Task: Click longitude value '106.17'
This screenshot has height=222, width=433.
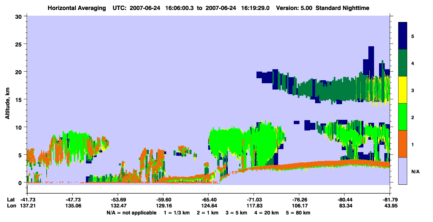Action: click(x=299, y=206)
